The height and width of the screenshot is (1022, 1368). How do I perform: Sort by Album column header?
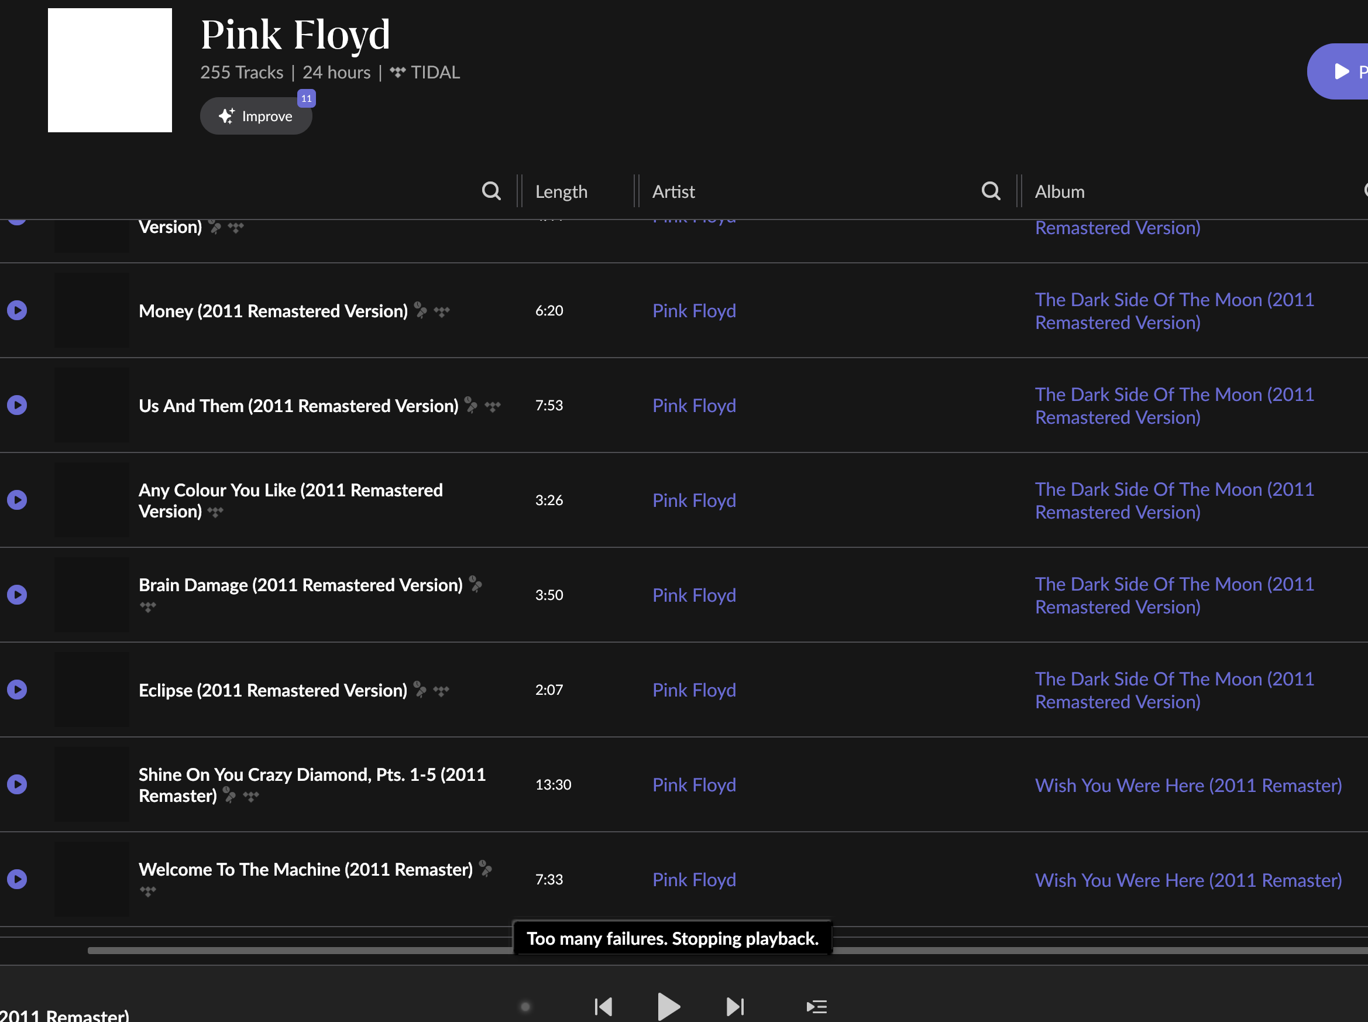click(x=1060, y=192)
